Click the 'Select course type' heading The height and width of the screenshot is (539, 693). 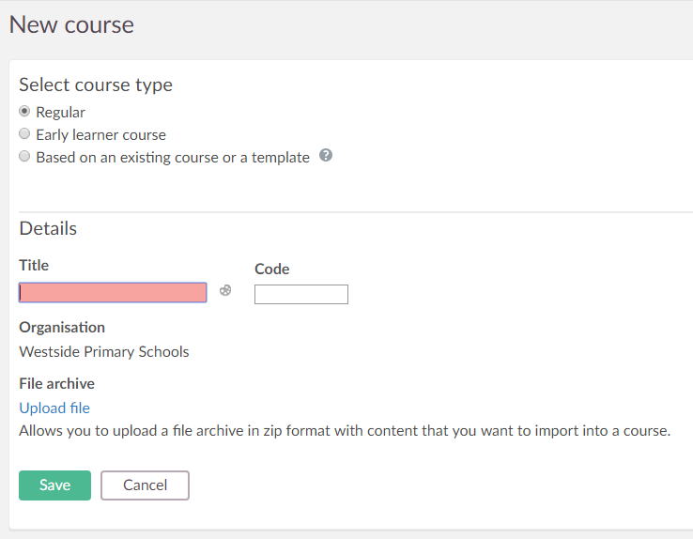click(x=96, y=85)
